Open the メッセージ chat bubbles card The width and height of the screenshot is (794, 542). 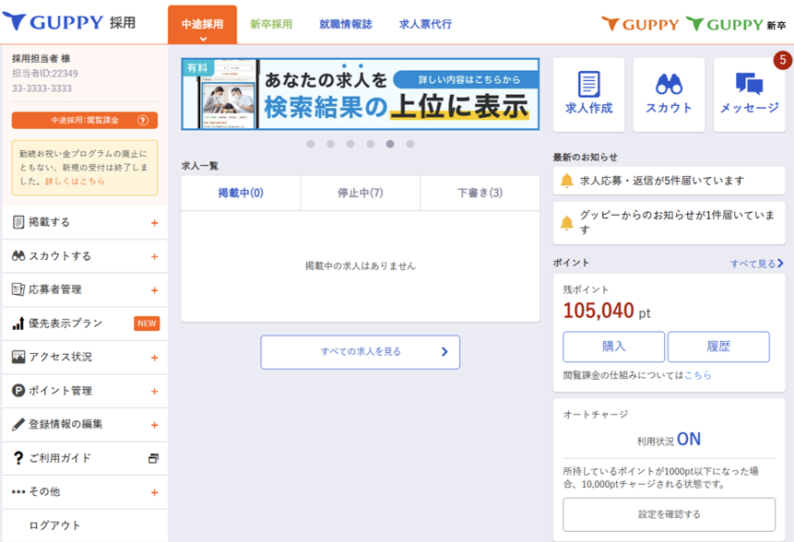pos(750,95)
